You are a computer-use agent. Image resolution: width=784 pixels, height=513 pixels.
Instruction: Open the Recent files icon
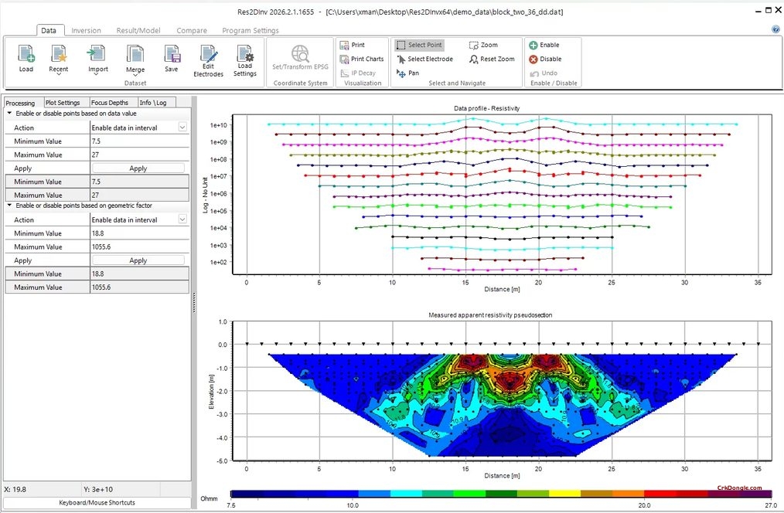[59, 54]
